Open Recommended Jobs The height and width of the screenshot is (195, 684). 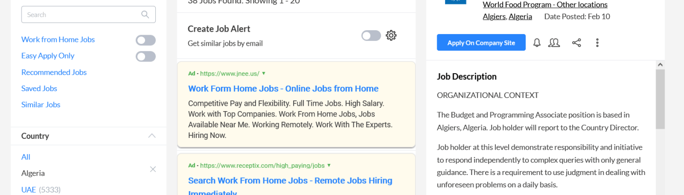tap(54, 72)
